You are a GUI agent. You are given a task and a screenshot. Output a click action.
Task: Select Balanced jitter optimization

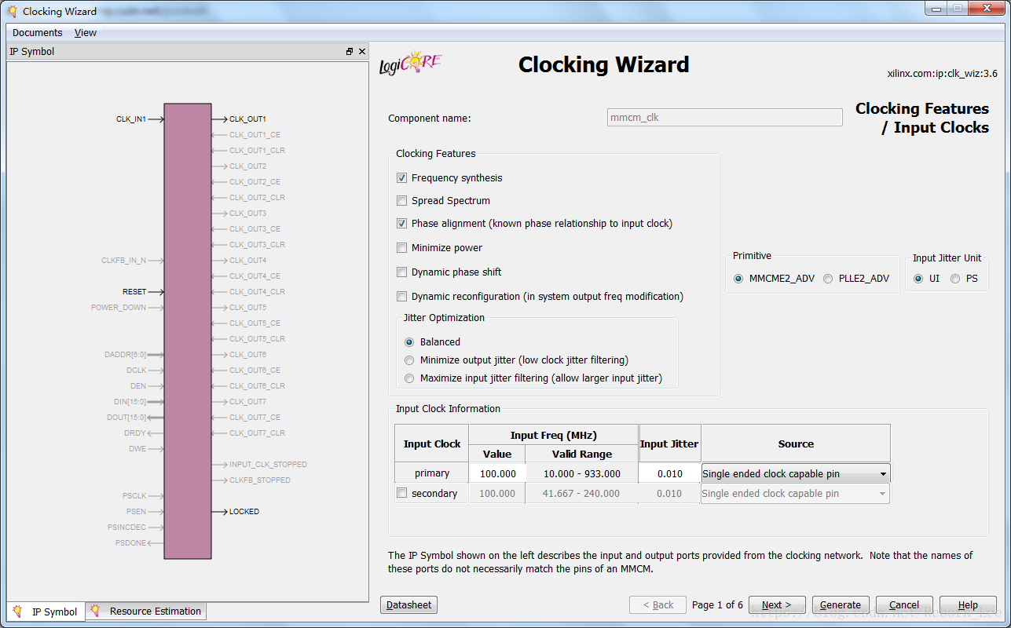[x=409, y=342]
